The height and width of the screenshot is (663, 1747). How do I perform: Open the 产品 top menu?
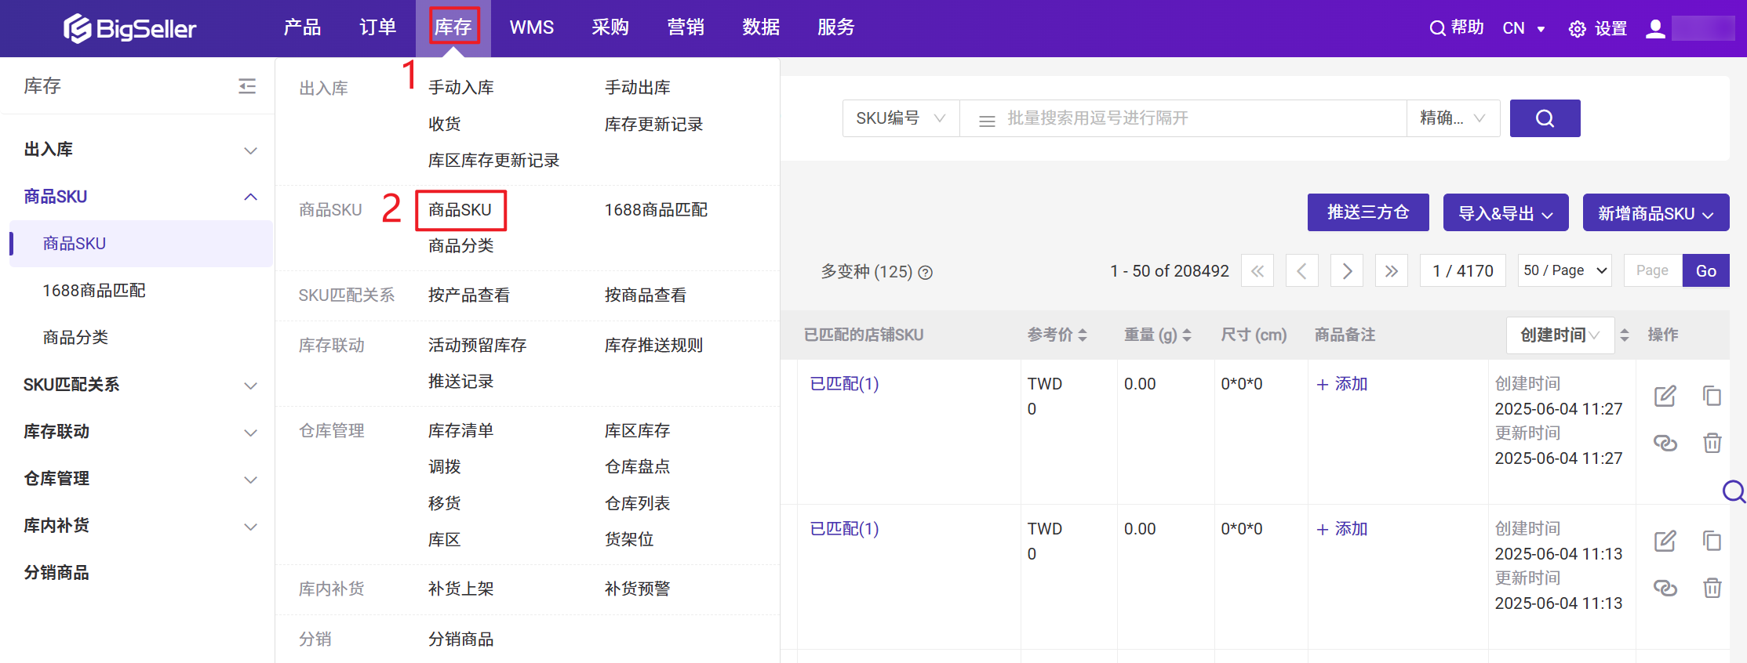[x=302, y=27]
